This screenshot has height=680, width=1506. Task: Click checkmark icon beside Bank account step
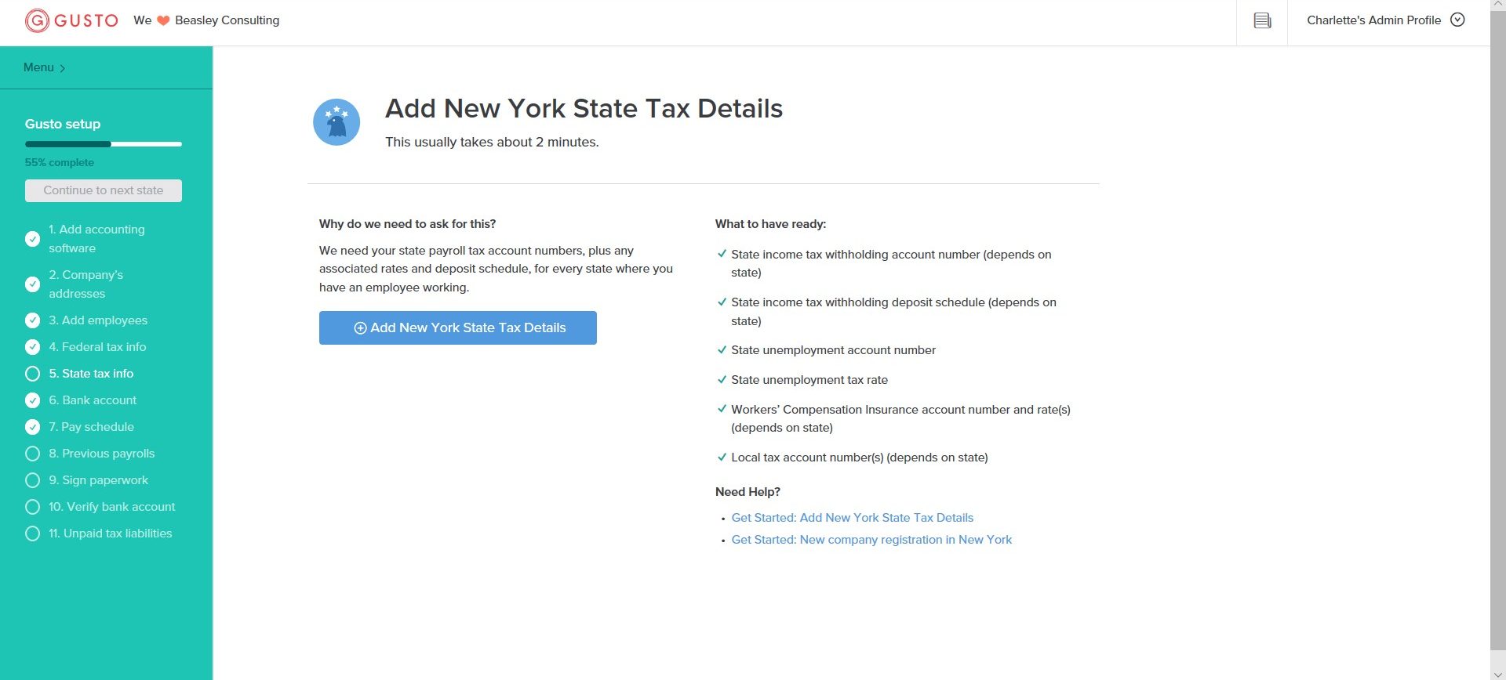point(32,400)
